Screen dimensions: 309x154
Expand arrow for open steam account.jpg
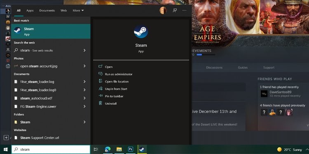pos(84,66)
